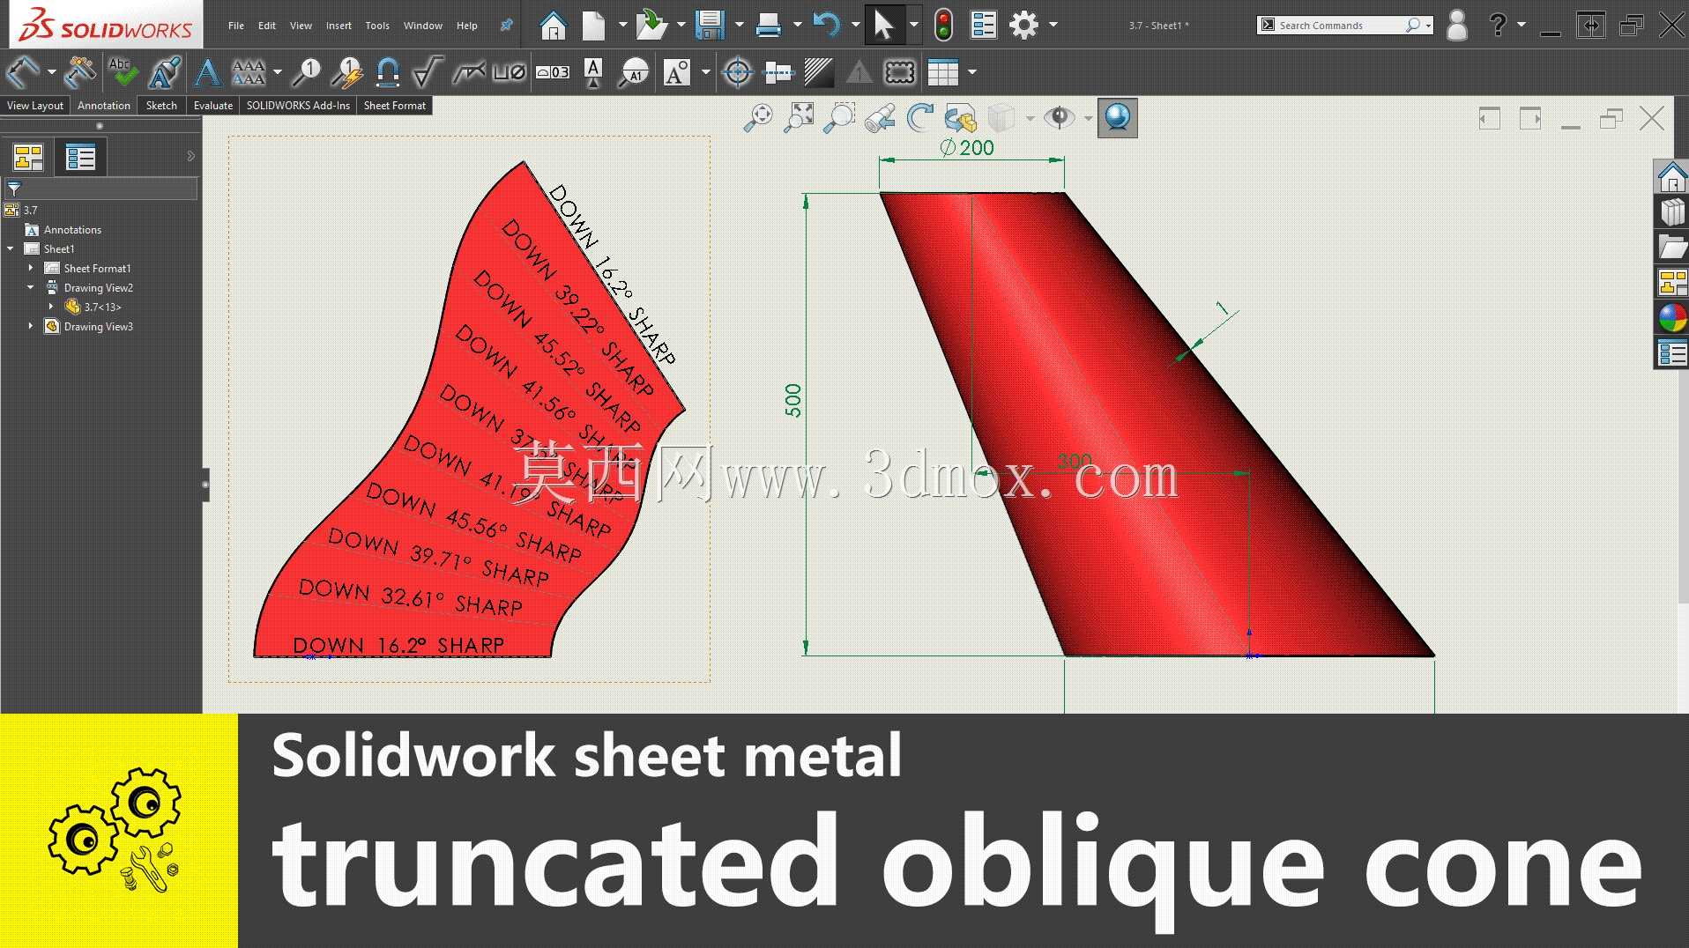Image resolution: width=1689 pixels, height=948 pixels.
Task: Insert a Datum Feature symbol
Action: coord(593,72)
